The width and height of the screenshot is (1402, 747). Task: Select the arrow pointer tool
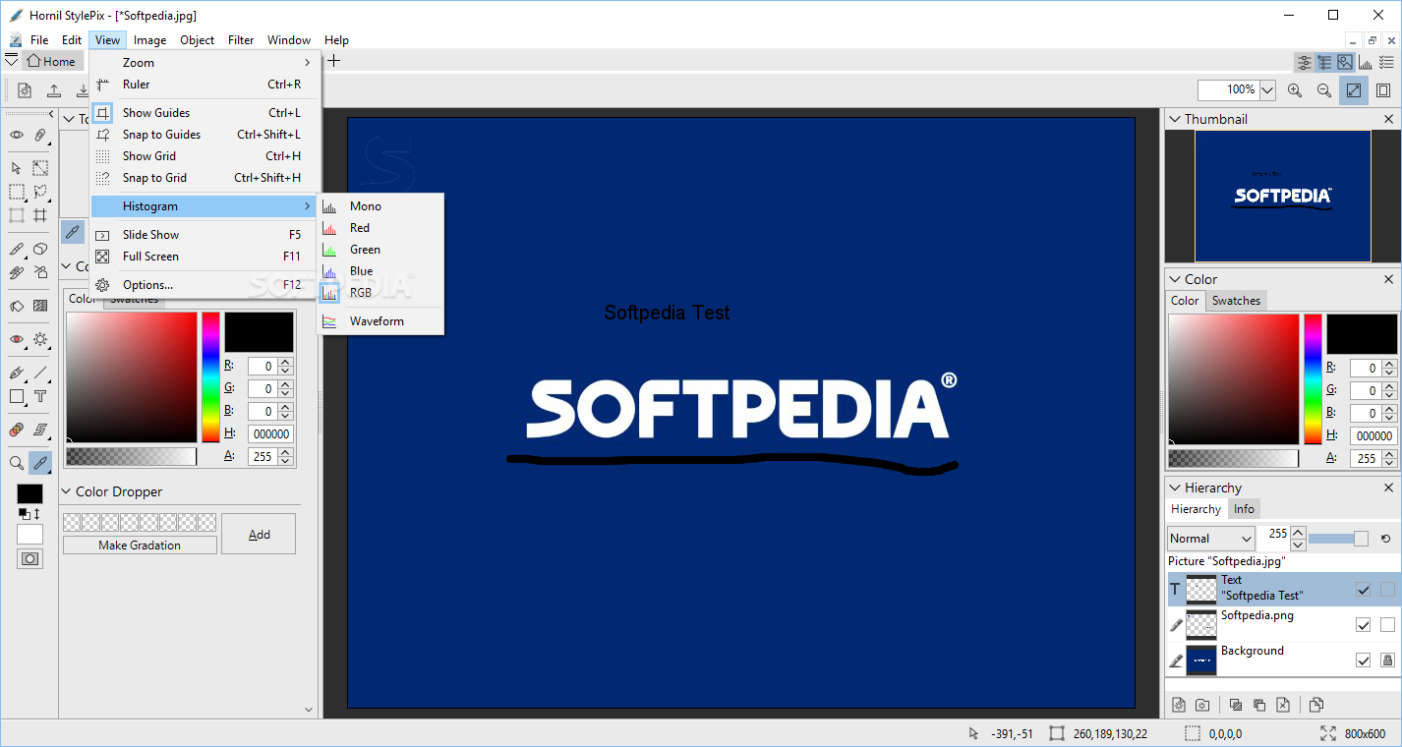(x=17, y=168)
